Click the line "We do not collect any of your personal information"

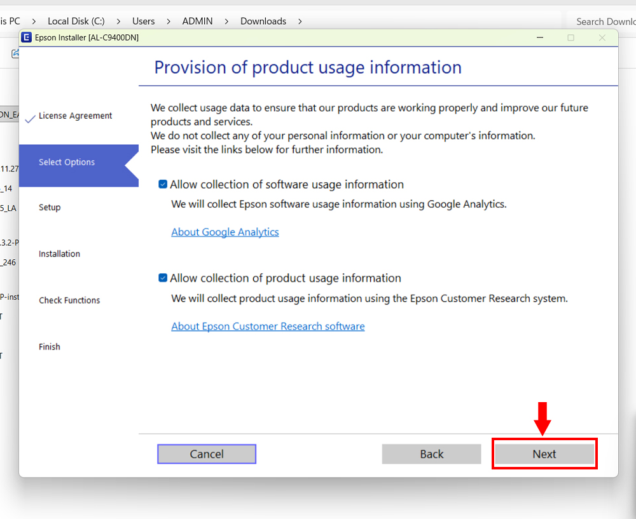pos(343,136)
